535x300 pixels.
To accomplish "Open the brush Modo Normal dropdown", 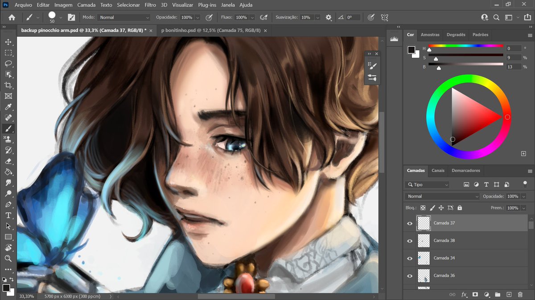I will pos(123,17).
